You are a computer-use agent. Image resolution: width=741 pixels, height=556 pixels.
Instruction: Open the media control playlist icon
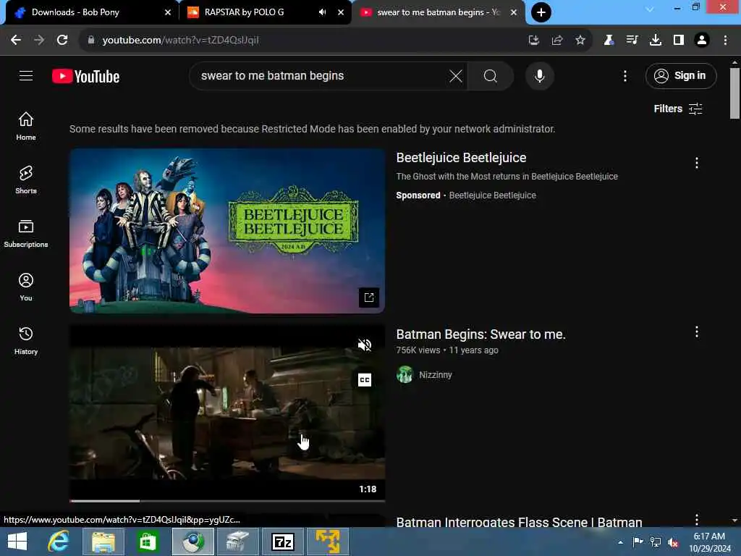click(x=632, y=41)
